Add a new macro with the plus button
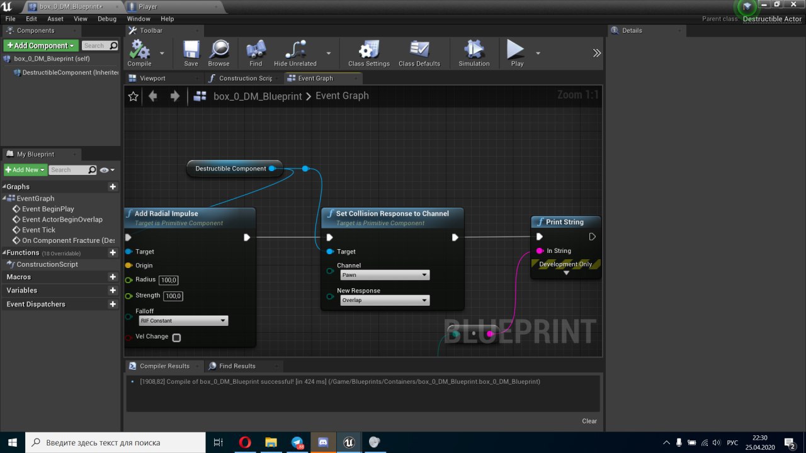Viewport: 806px width, 453px height. point(113,277)
